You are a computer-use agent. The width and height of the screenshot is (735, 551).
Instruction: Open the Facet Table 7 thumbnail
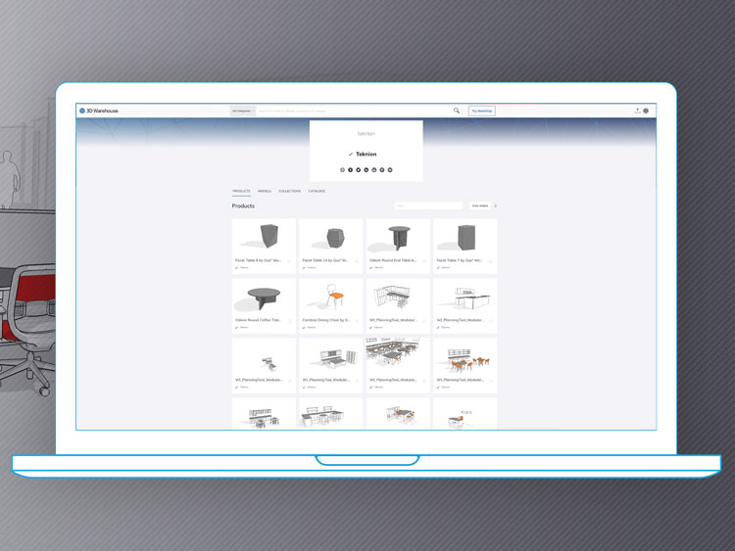tap(465, 238)
